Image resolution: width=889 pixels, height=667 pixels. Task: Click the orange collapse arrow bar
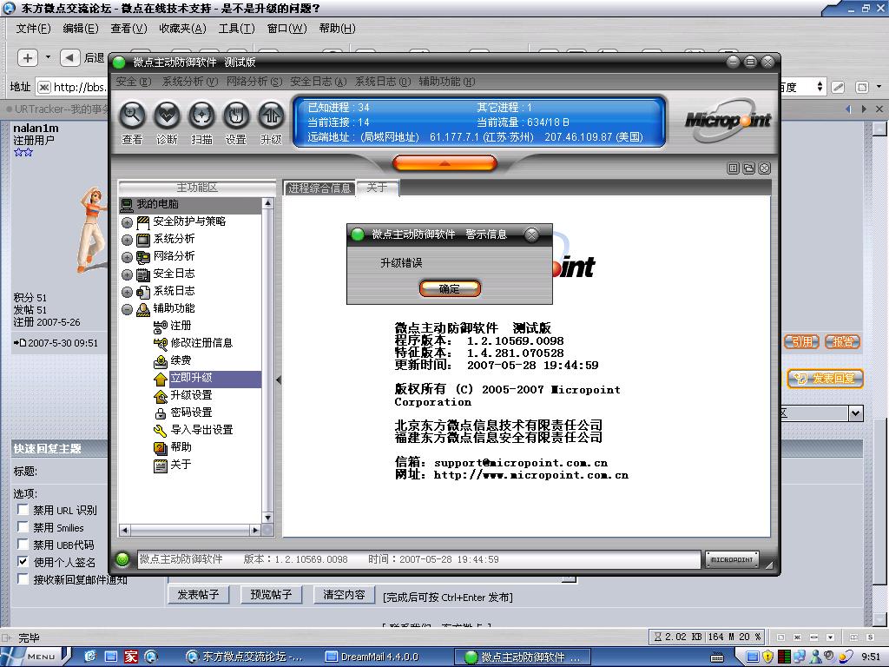coord(444,163)
